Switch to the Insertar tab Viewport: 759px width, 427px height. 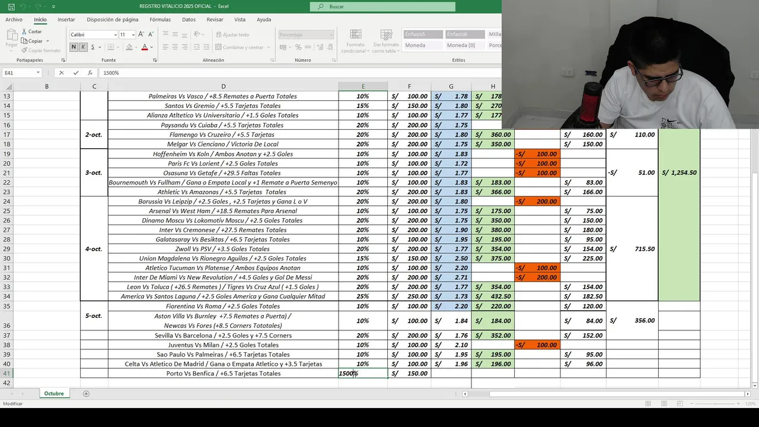(x=66, y=20)
